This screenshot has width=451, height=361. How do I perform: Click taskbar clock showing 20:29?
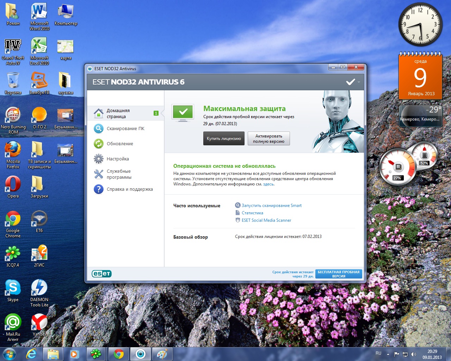pyautogui.click(x=432, y=354)
